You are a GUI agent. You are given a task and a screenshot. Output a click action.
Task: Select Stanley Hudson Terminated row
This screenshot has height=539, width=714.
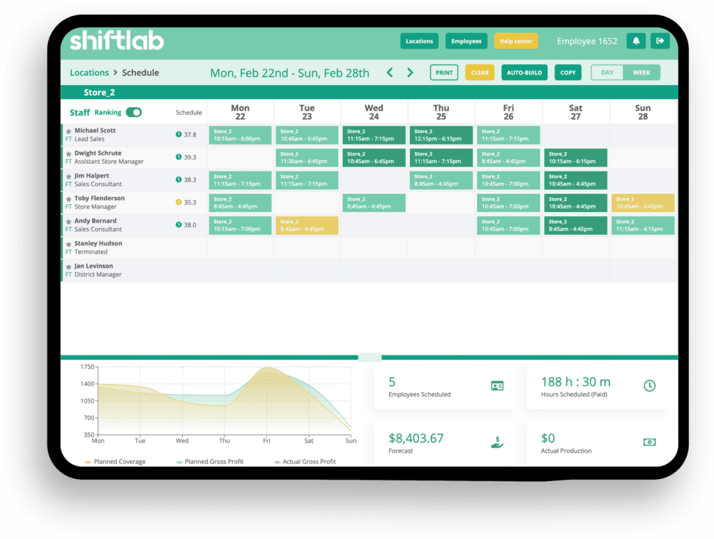(370, 248)
